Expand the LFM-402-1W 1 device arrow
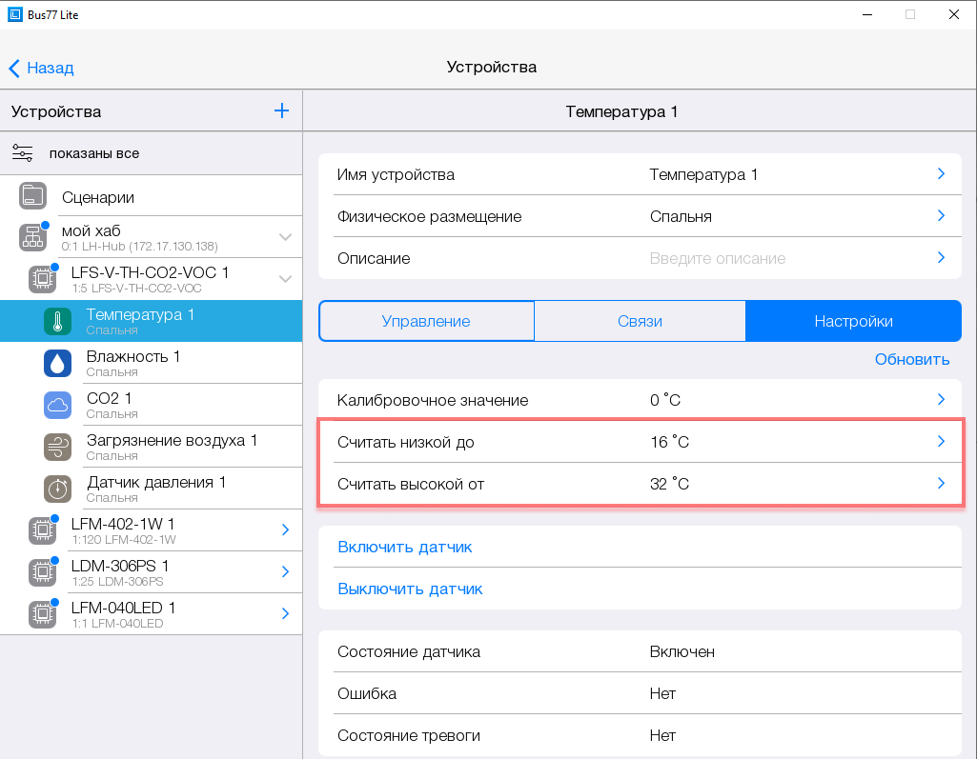 (284, 530)
